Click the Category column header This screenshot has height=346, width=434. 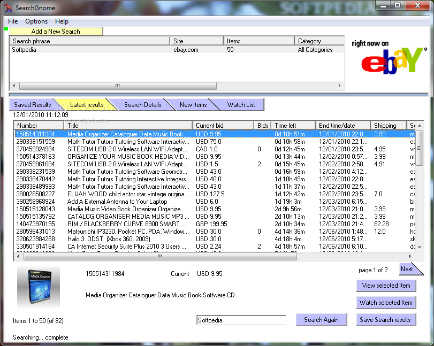point(319,41)
